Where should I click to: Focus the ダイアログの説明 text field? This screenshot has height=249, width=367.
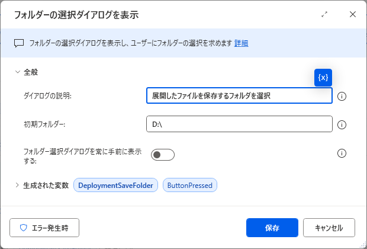tap(239, 95)
